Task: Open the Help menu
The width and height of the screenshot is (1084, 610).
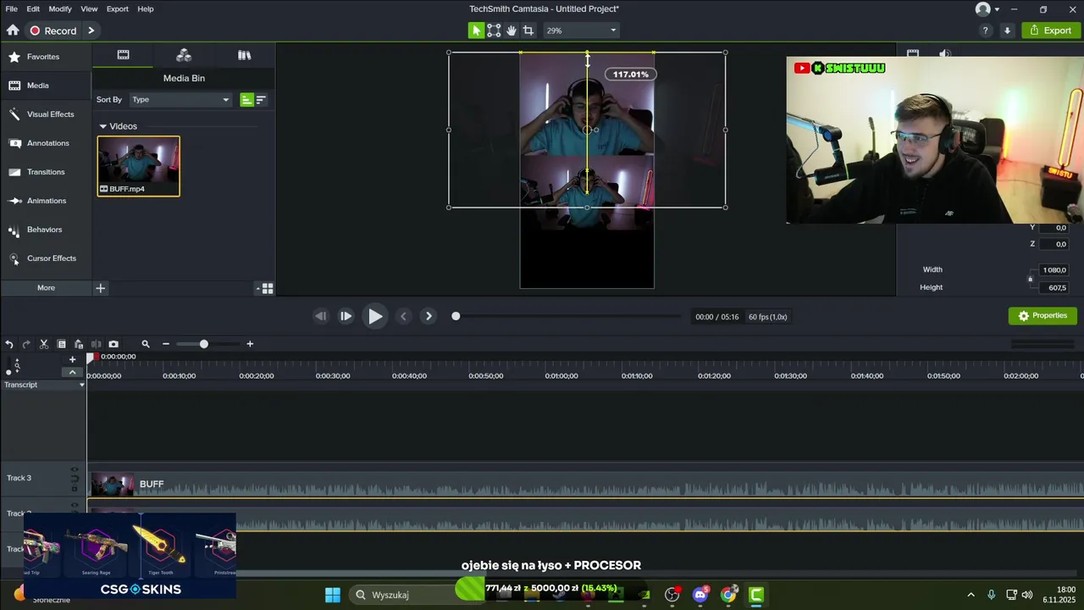Action: tap(146, 8)
